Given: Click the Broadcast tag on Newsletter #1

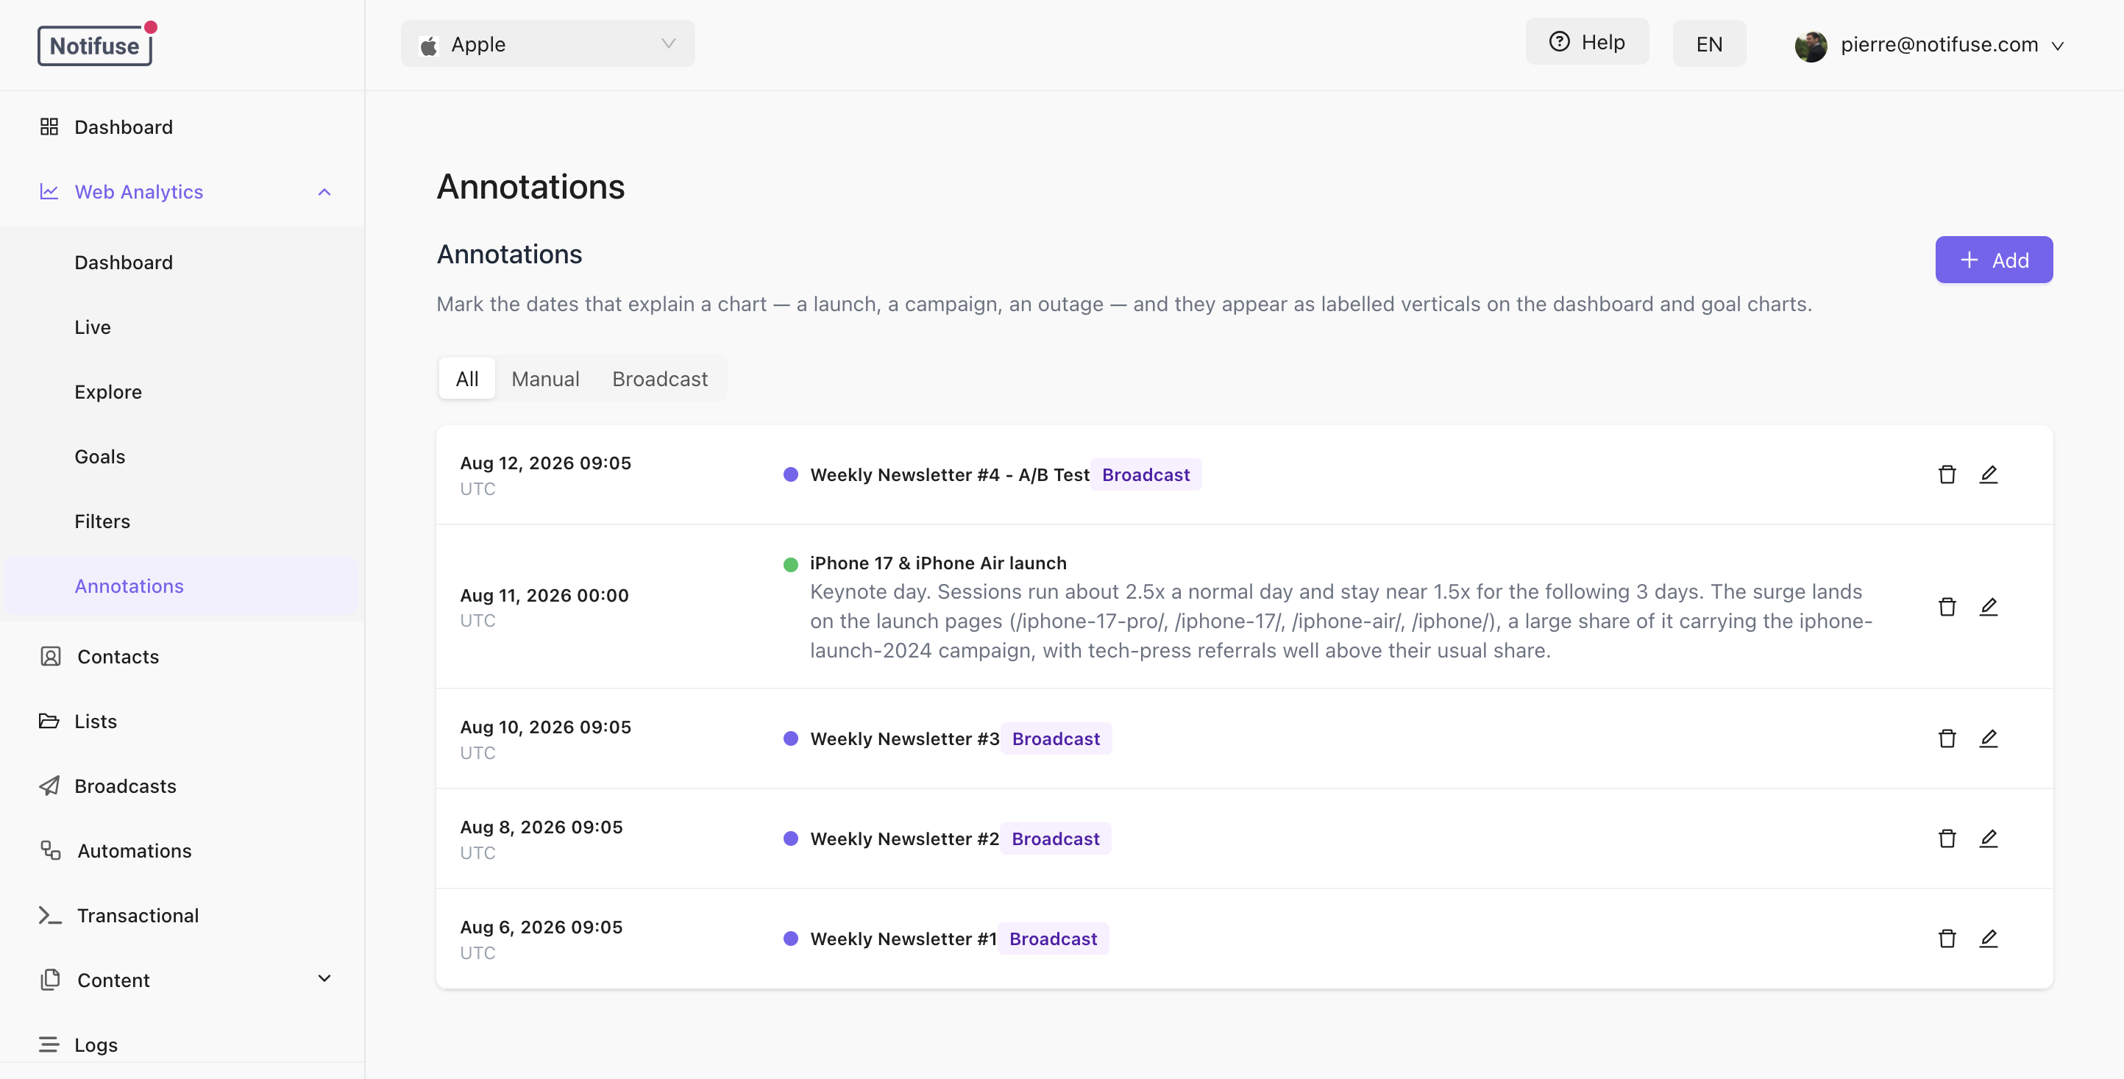Looking at the screenshot, I should (x=1053, y=938).
